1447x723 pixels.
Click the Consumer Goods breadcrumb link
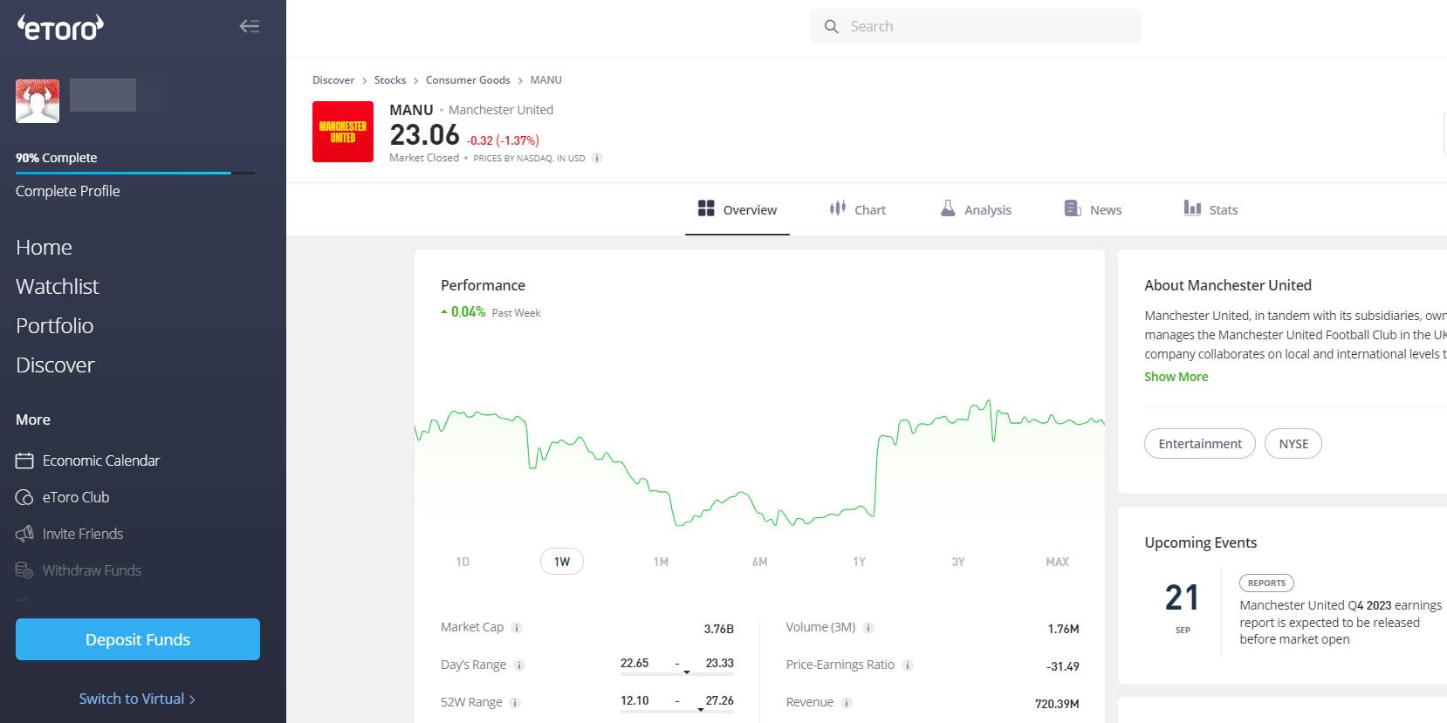468,80
